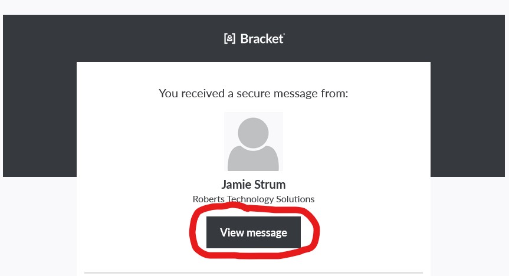Click the "You received a secure message from:" heading
509x276 pixels.
pyautogui.click(x=254, y=93)
